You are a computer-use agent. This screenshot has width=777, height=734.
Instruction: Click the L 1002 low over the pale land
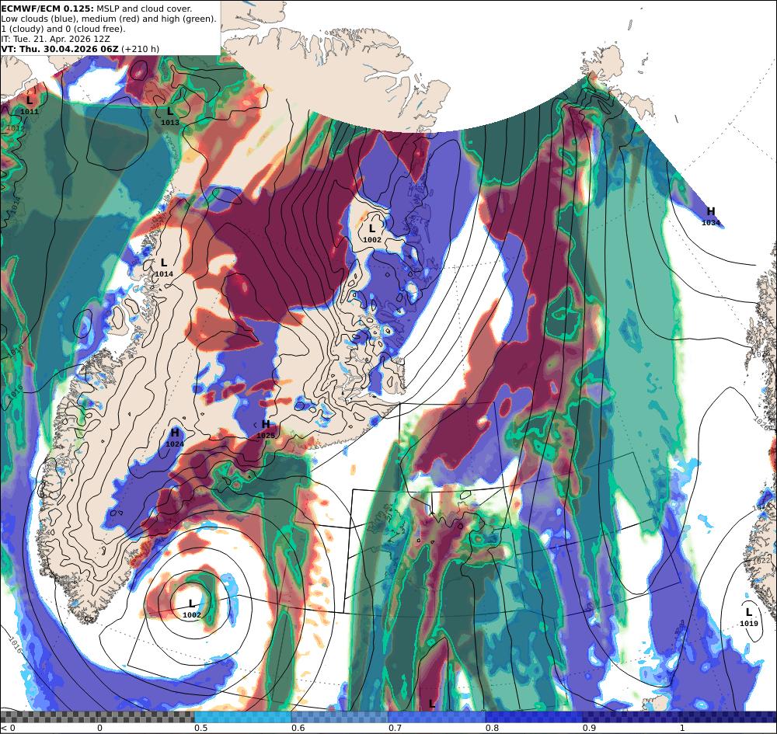tap(372, 234)
